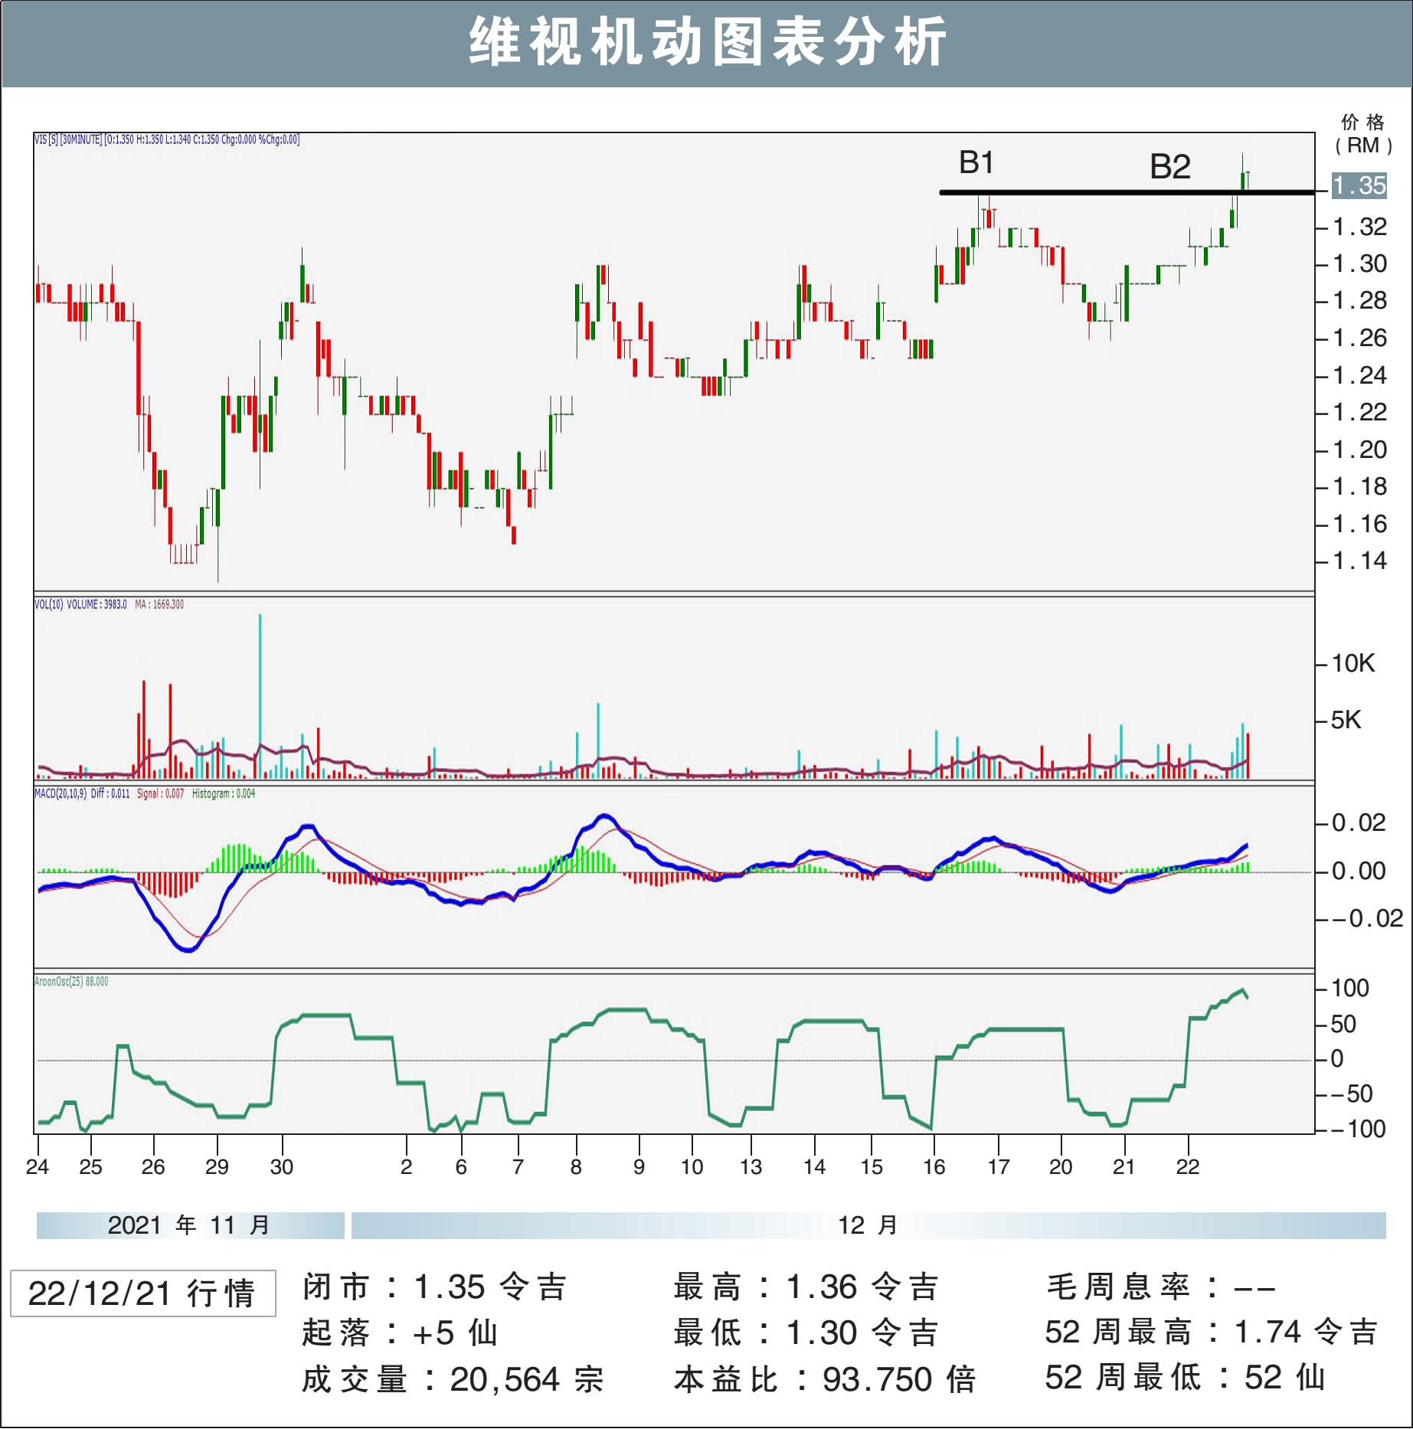Image resolution: width=1413 pixels, height=1429 pixels.
Task: Click the 1.24 price axis label
Action: click(x=1359, y=375)
